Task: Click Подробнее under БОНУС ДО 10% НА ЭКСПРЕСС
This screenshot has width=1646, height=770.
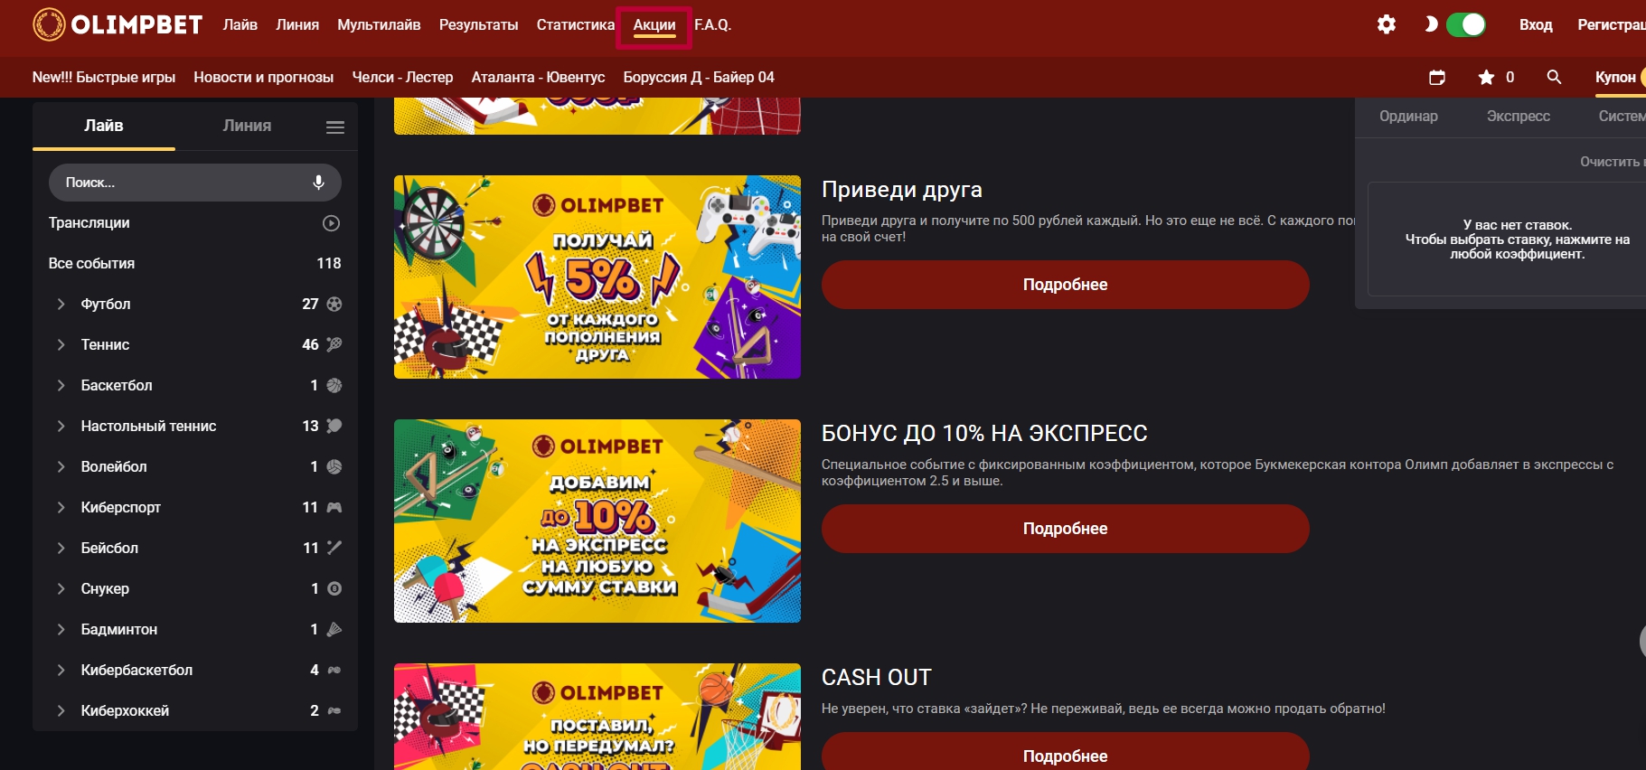Action: coord(1065,529)
